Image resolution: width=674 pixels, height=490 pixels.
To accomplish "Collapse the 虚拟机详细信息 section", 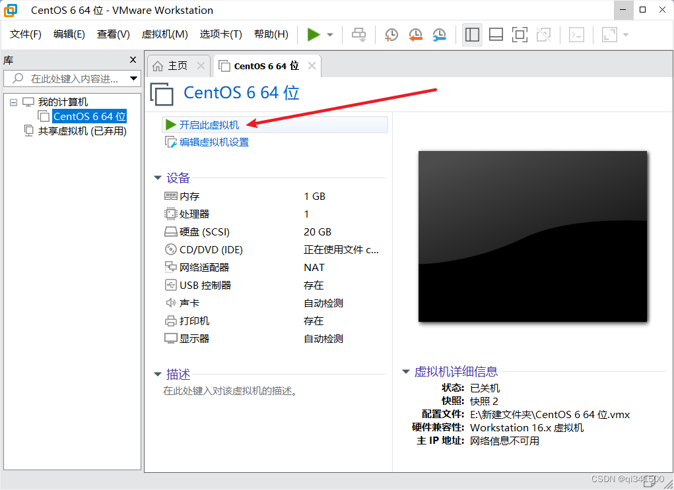I will [406, 372].
